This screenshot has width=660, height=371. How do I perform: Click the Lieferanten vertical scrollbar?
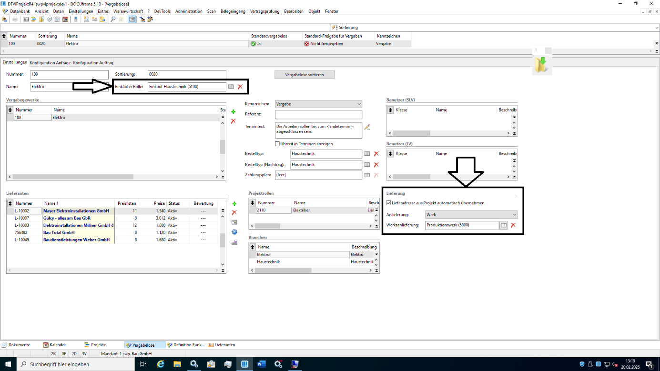(x=223, y=240)
